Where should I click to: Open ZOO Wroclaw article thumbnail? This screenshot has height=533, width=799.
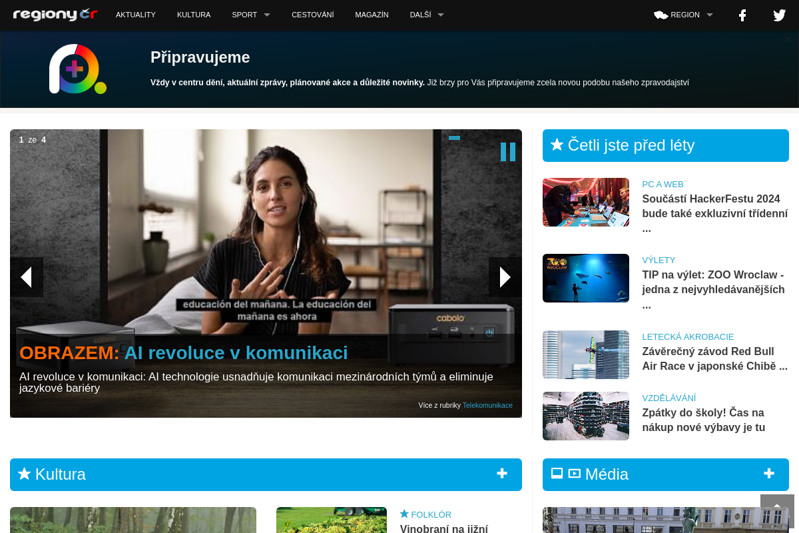tap(586, 278)
